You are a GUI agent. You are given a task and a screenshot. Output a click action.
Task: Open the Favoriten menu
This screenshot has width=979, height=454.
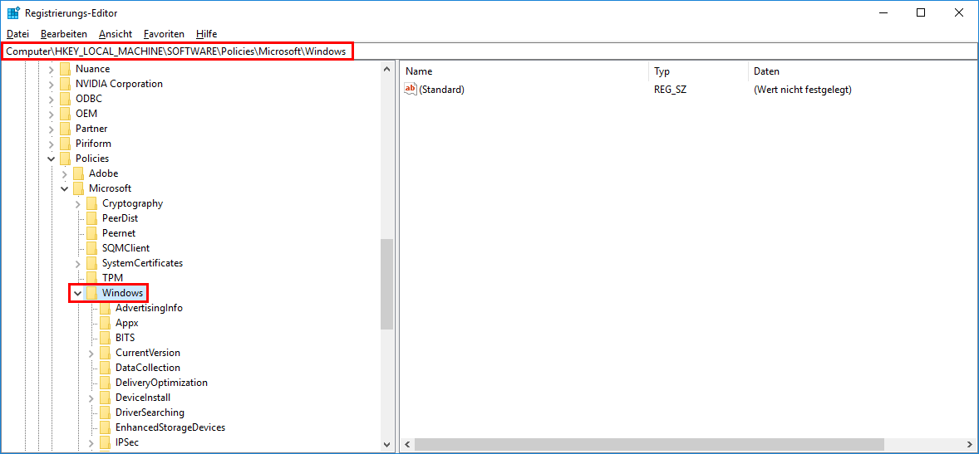[x=164, y=34]
